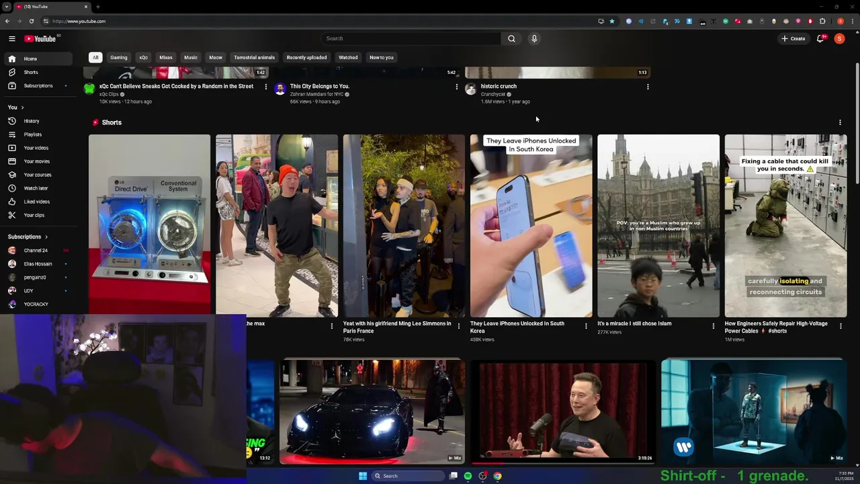
Task: Open the Elon Musk podcast video thumbnail
Action: pyautogui.click(x=563, y=411)
